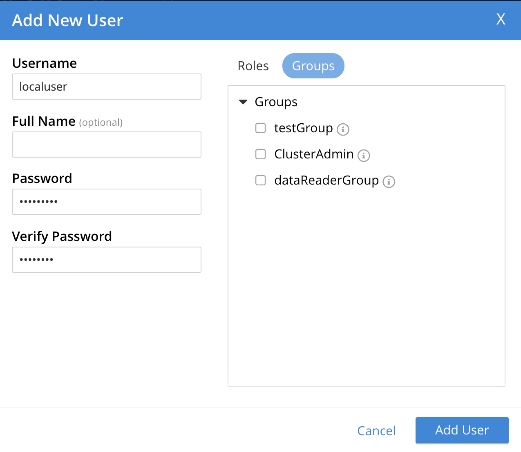
Task: Click the testGroup name text
Action: [x=303, y=128]
